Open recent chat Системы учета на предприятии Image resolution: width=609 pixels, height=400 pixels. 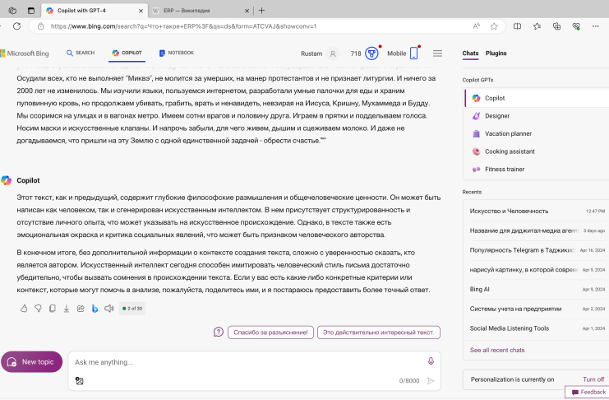coord(537,309)
